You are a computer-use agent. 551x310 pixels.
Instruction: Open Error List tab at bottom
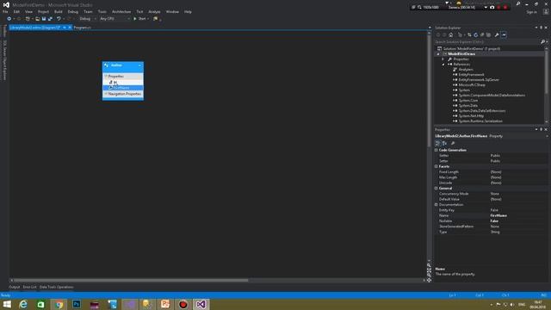pyautogui.click(x=30, y=287)
